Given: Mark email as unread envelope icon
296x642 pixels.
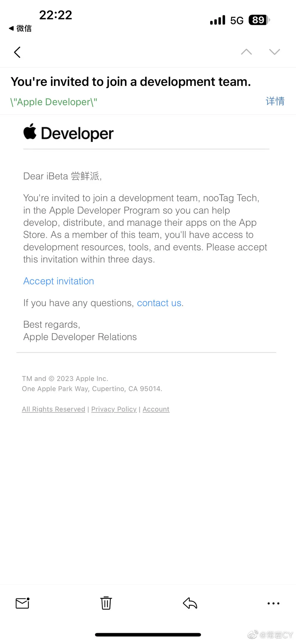Looking at the screenshot, I should [x=22, y=603].
